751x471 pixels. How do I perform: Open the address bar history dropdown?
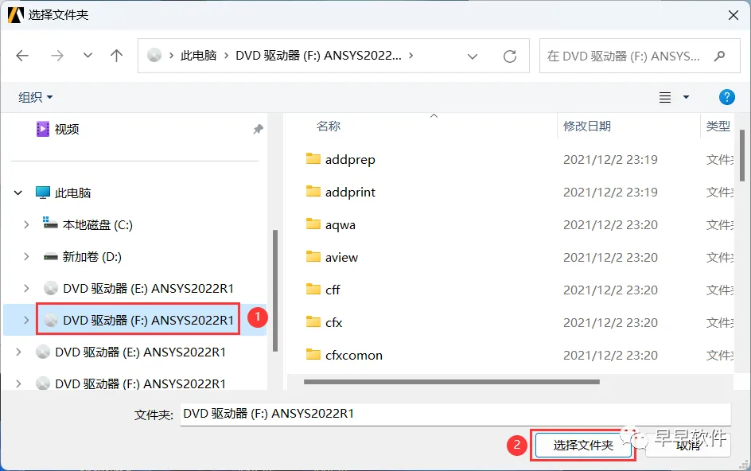click(473, 56)
